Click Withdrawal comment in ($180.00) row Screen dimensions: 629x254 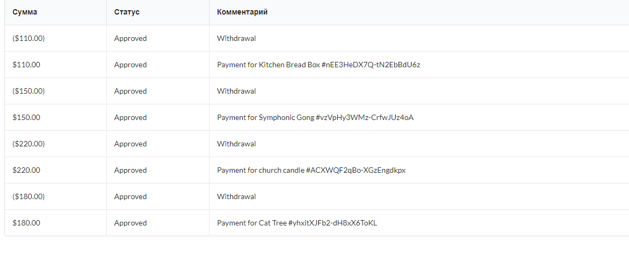click(x=236, y=197)
